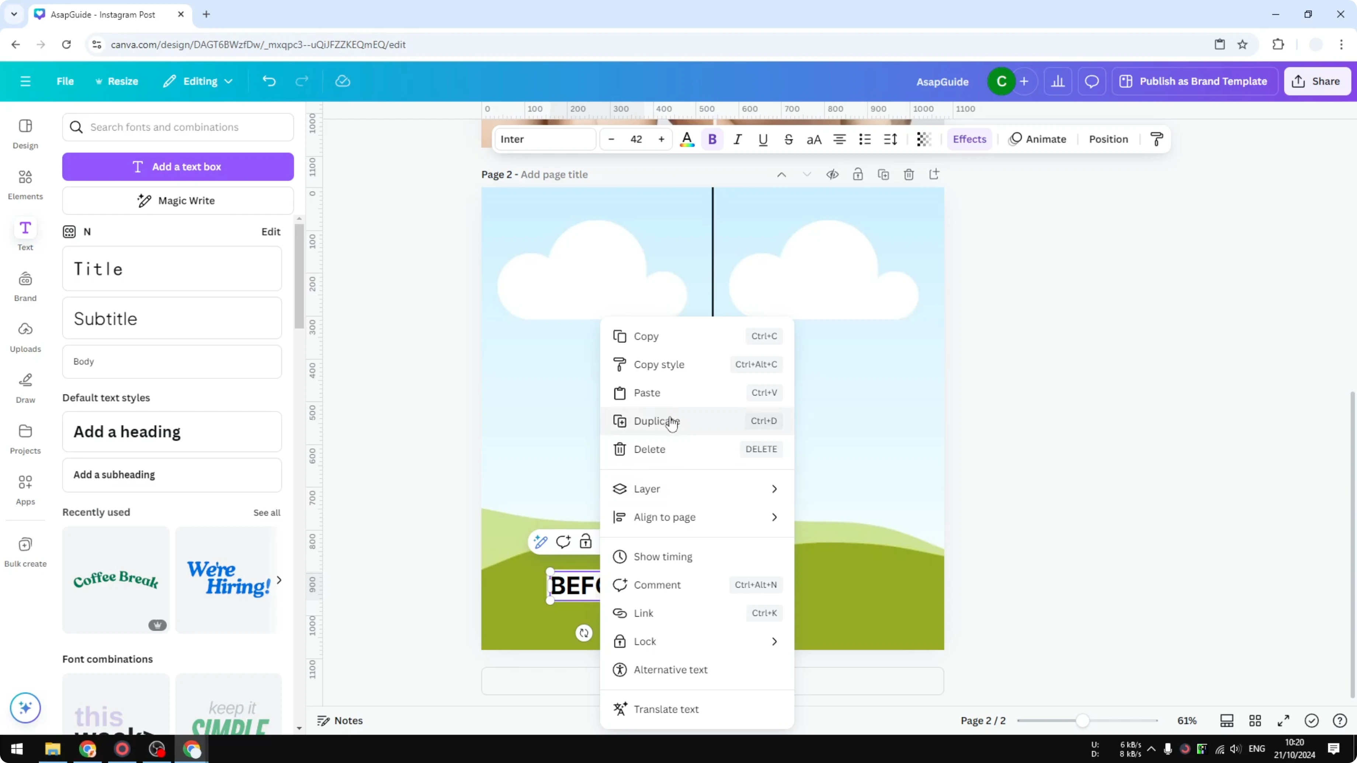The height and width of the screenshot is (763, 1357).
Task: Click the Bulk create sidebar icon
Action: pos(25,551)
